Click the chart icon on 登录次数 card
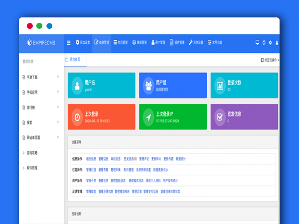The width and height of the screenshot is (299, 224). click(220, 85)
